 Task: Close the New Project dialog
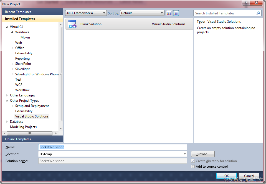256,3
